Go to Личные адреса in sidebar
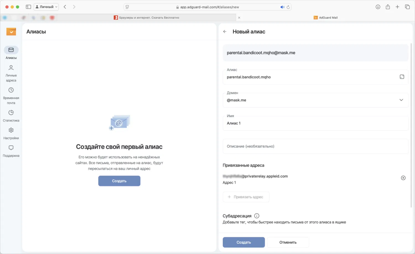 (11, 68)
